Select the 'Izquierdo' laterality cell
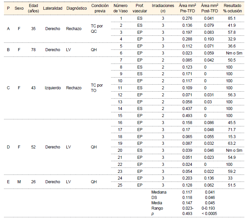This screenshot has height=221, width=251. click(x=53, y=88)
